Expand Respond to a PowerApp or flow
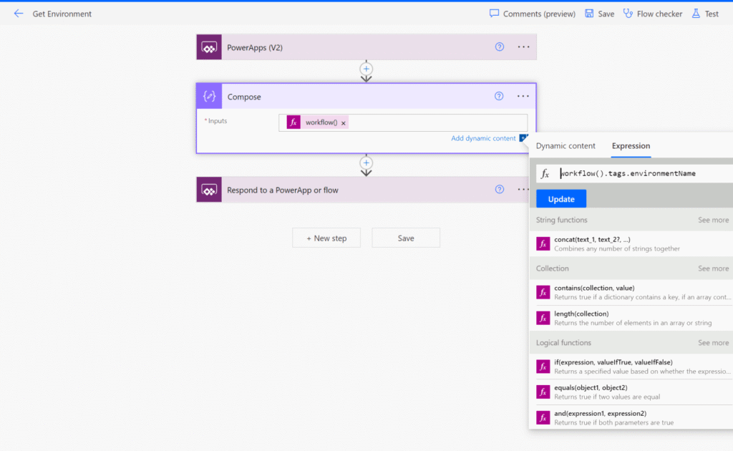 pyautogui.click(x=363, y=190)
